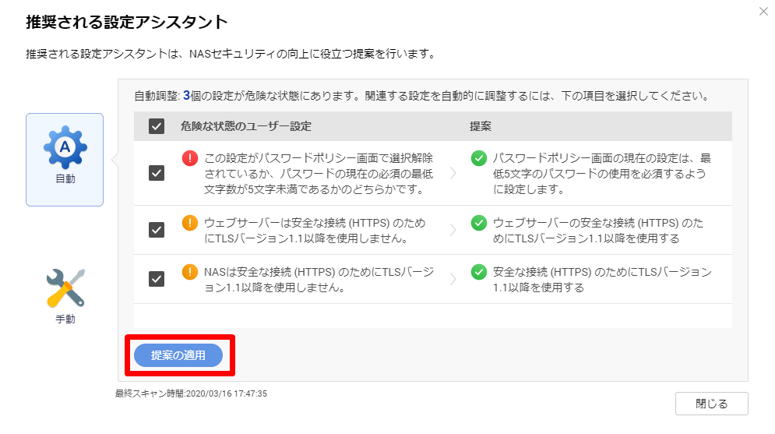775x434 pixels.
Task: Click chevron arrow on NAS TLS row
Action: coord(453,280)
